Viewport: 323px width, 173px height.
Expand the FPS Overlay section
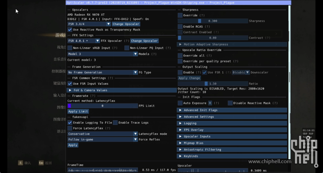coord(232,130)
